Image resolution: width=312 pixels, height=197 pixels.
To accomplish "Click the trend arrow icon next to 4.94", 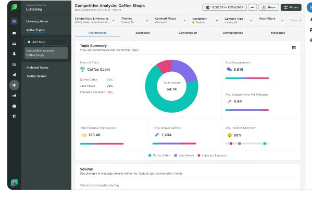I will click(x=229, y=101).
